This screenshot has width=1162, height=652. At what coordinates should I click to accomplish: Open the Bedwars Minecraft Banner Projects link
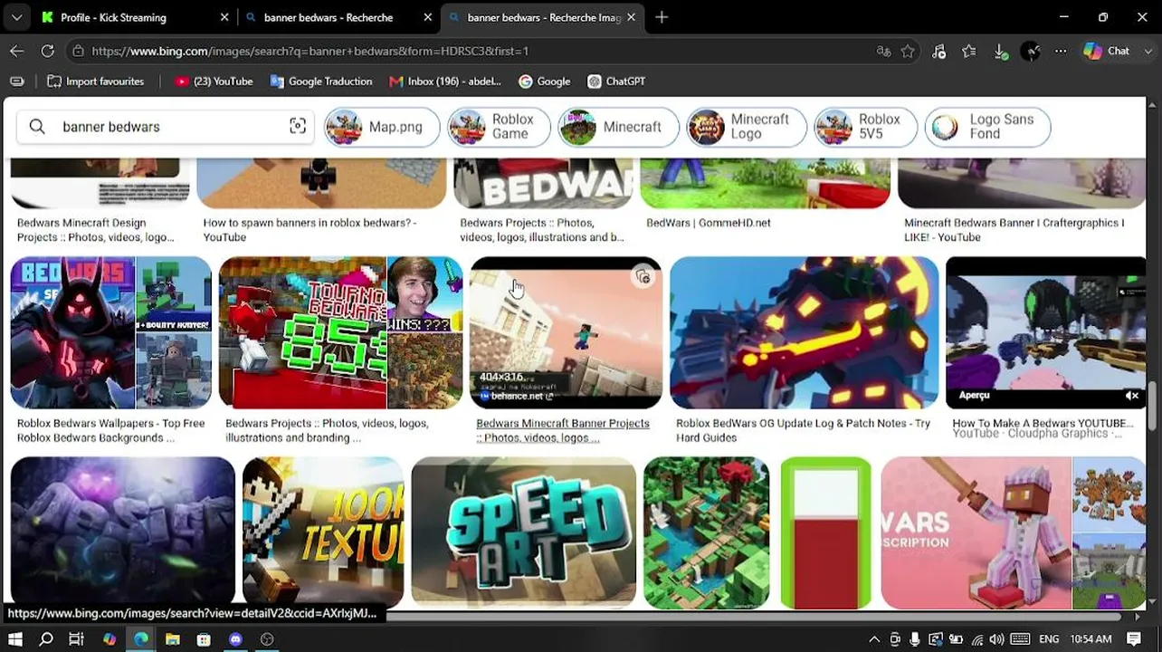pos(563,430)
